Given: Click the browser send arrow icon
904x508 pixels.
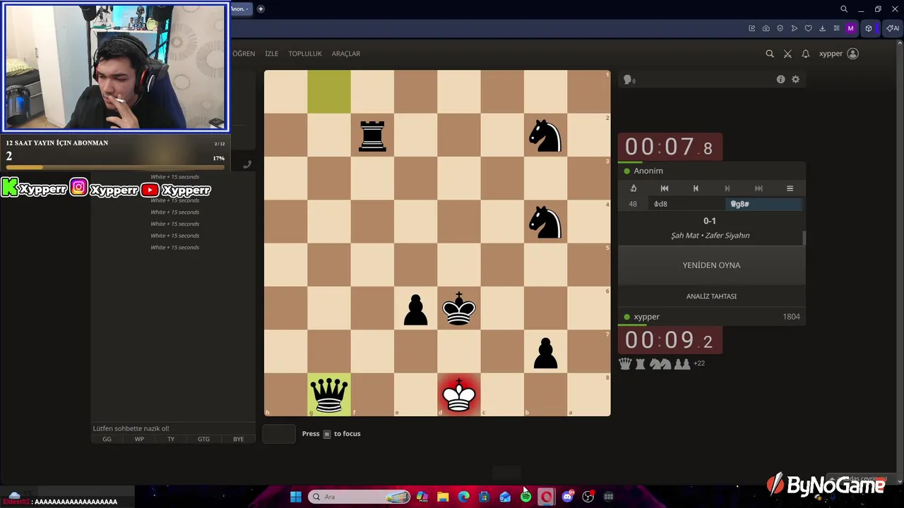Looking at the screenshot, I should pos(795,28).
